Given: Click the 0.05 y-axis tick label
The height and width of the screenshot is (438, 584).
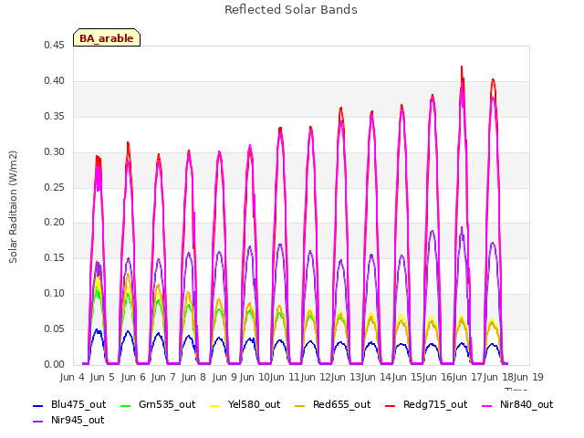Looking at the screenshot, I should click(54, 328).
